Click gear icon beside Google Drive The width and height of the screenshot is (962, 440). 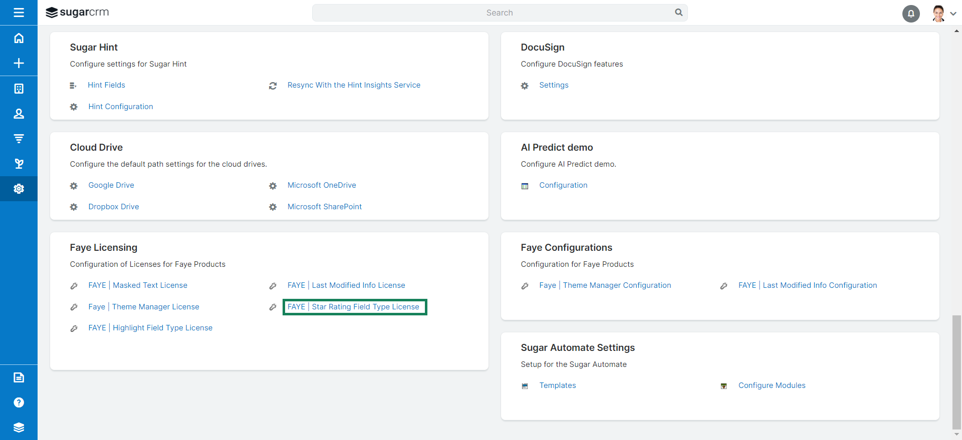click(x=74, y=186)
